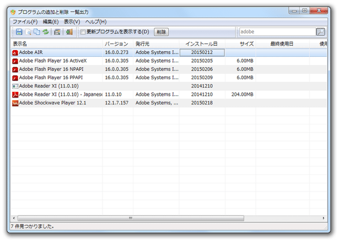
Task: Click the Adobe Reader XI (11.0.10) installer icon
Action: [x=15, y=86]
